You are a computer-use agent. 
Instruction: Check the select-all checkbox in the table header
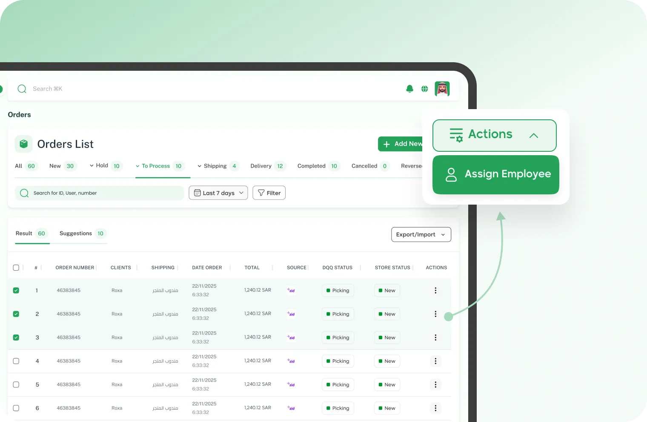[x=16, y=267]
